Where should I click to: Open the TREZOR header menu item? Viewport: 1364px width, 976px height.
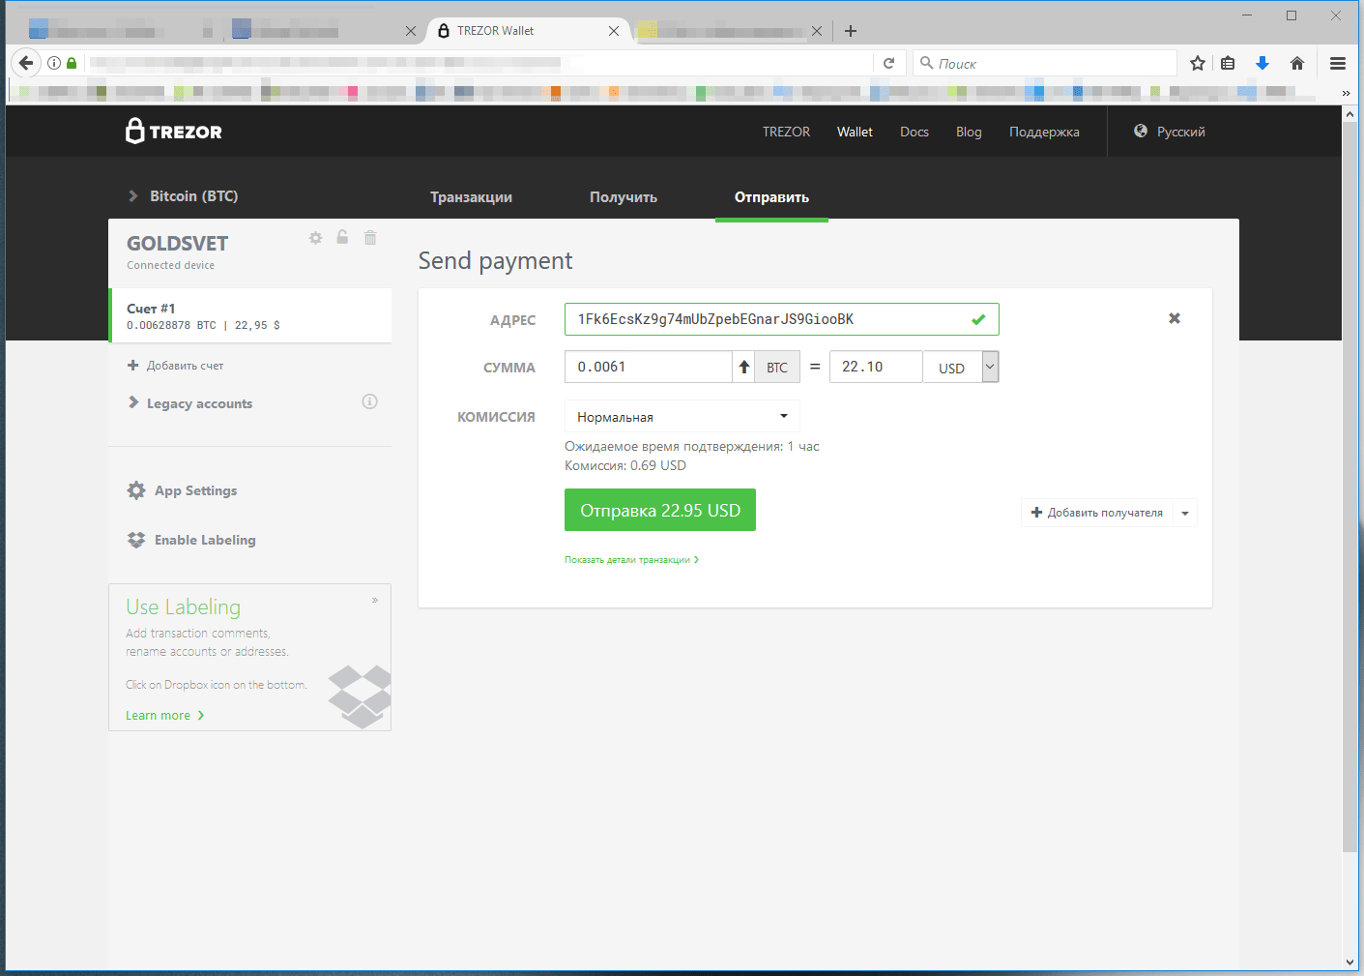pyautogui.click(x=786, y=132)
